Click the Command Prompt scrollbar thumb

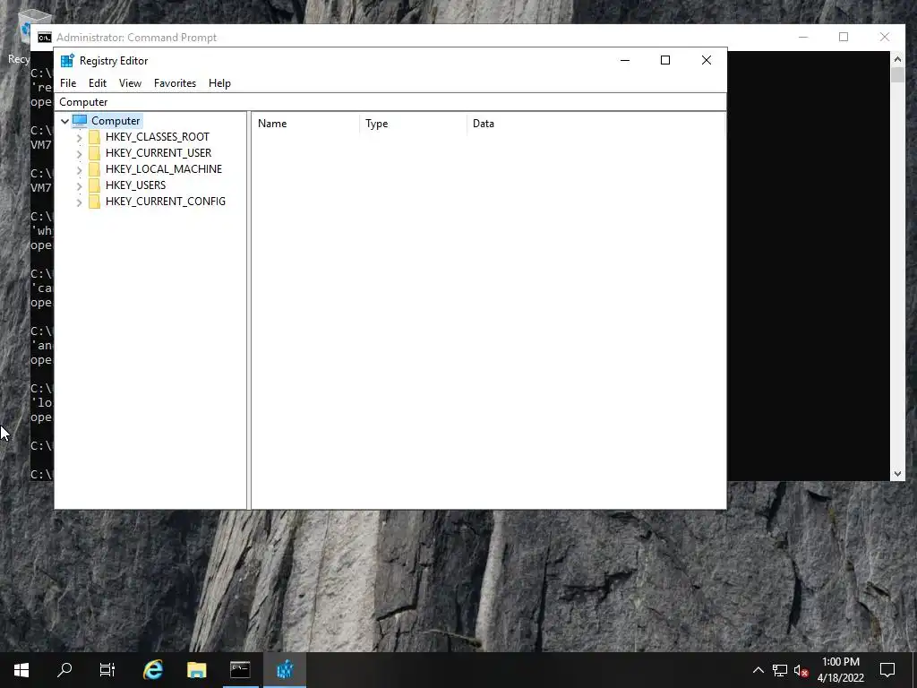point(897,75)
